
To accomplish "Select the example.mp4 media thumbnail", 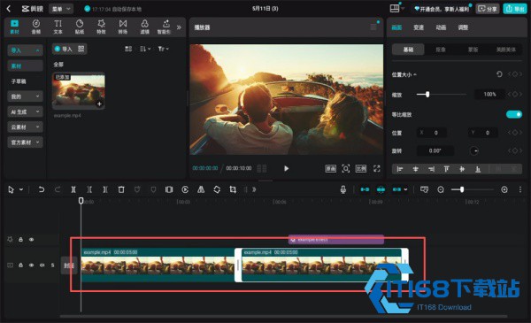I will point(79,90).
